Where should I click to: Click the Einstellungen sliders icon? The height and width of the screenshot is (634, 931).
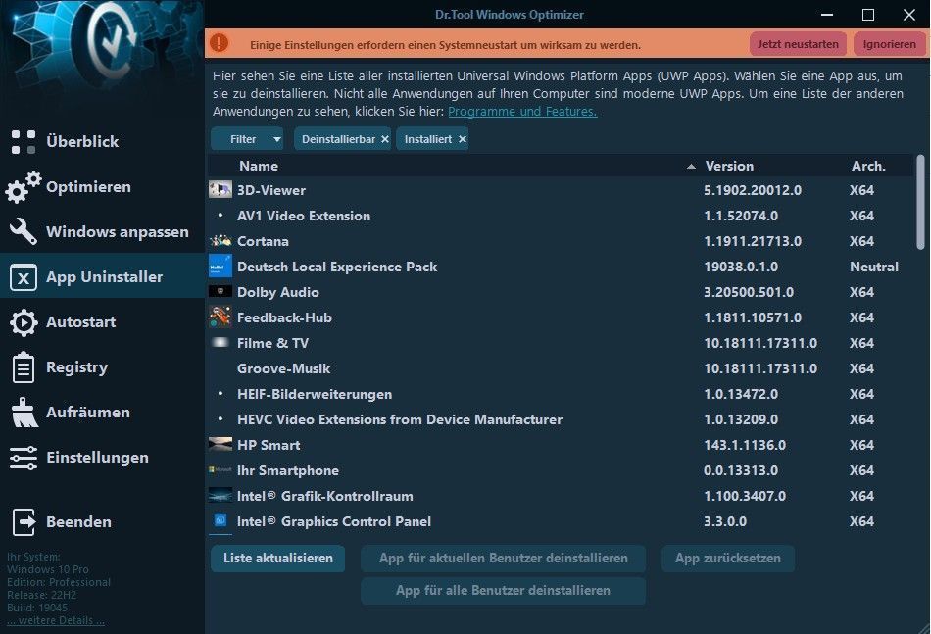24,458
